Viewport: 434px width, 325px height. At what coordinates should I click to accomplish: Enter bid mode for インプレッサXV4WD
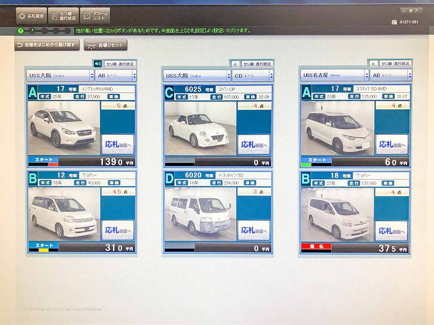[x=118, y=145]
